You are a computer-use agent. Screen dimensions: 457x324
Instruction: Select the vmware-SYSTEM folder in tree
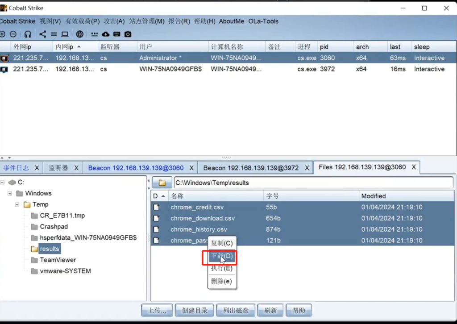click(65, 271)
